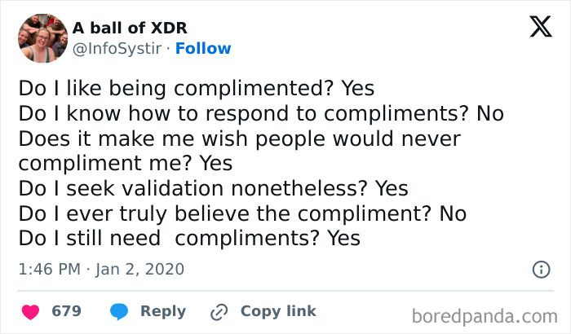This screenshot has width=571, height=334.
Task: Click the 679 likes count
Action: (x=66, y=311)
